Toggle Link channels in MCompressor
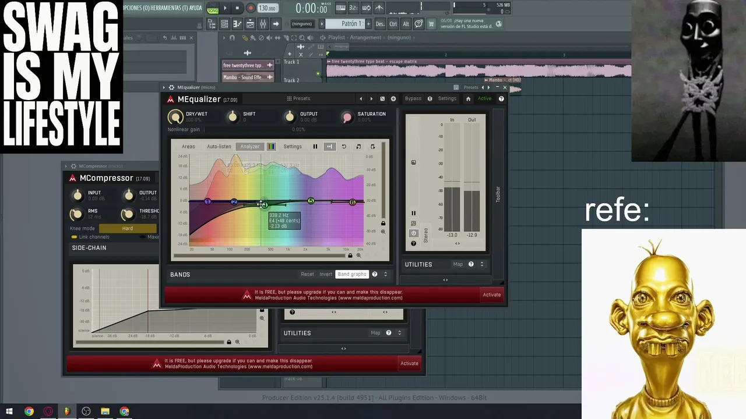The image size is (746, 419). 90,237
